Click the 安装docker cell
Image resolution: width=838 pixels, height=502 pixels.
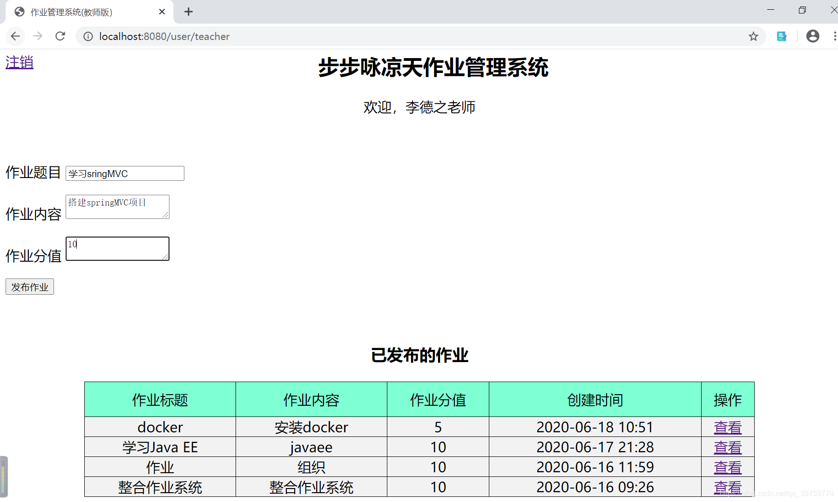click(x=311, y=427)
